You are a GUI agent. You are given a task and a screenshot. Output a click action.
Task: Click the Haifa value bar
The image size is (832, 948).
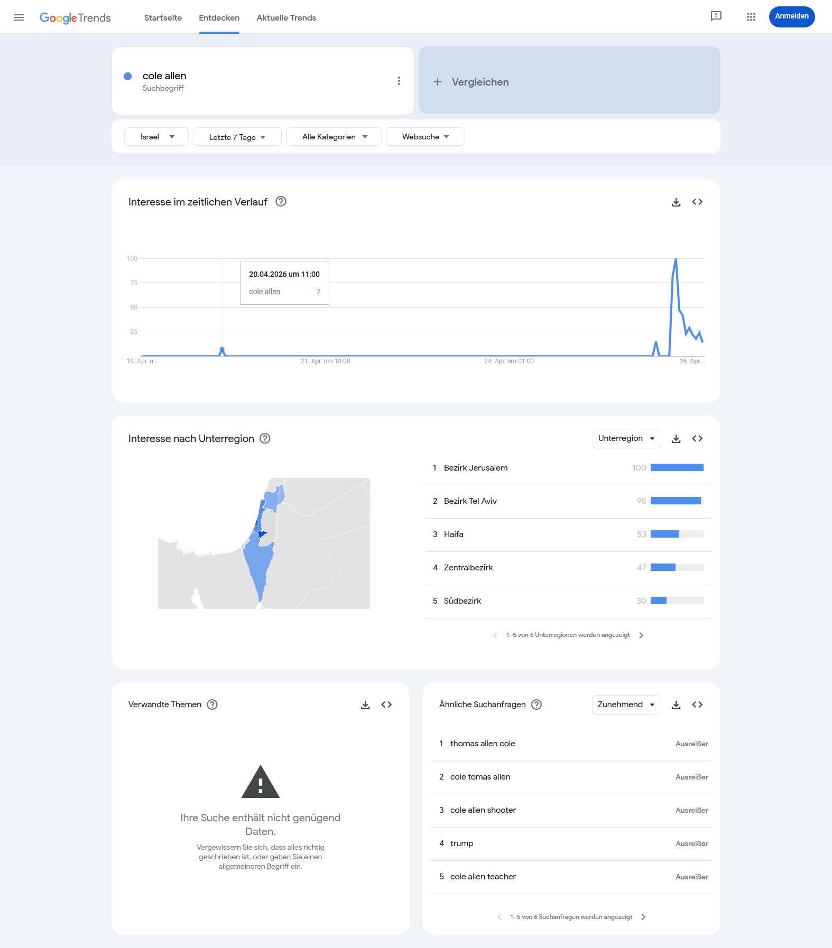point(677,534)
